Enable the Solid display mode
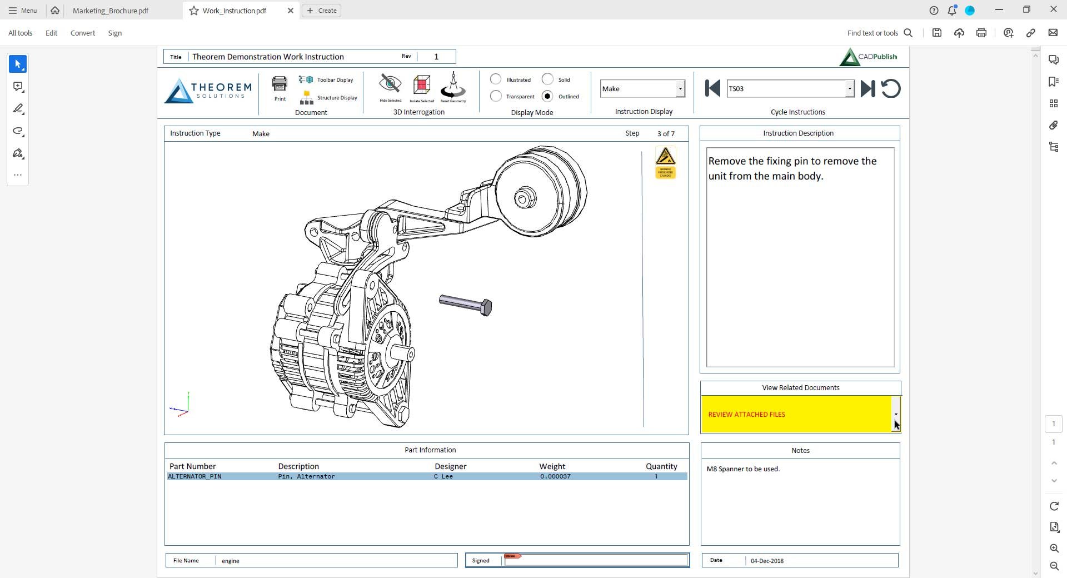The image size is (1067, 578). (x=549, y=79)
